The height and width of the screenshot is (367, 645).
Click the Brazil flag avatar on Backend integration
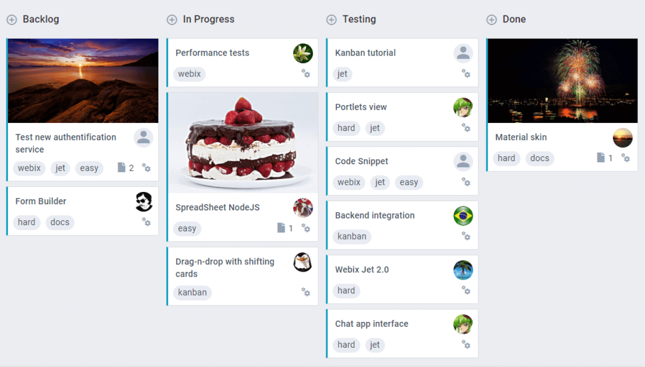tap(463, 216)
